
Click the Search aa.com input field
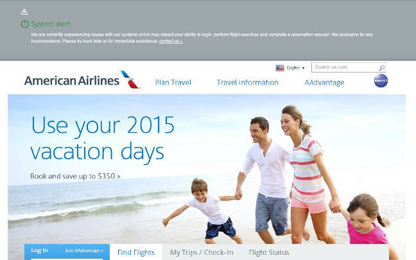coord(345,67)
